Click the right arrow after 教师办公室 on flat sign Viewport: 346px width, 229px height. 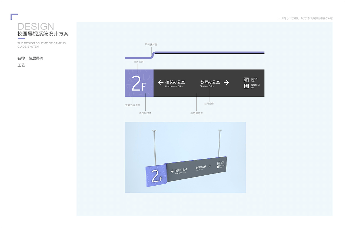pos(227,82)
